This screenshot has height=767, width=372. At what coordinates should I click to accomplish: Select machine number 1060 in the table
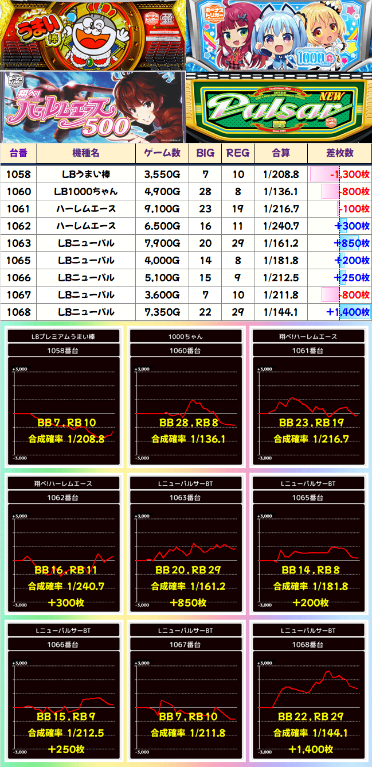tap(18, 192)
